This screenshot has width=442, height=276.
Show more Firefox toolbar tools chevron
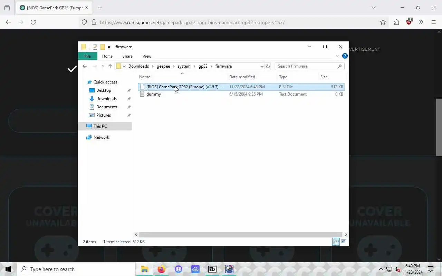point(421,22)
